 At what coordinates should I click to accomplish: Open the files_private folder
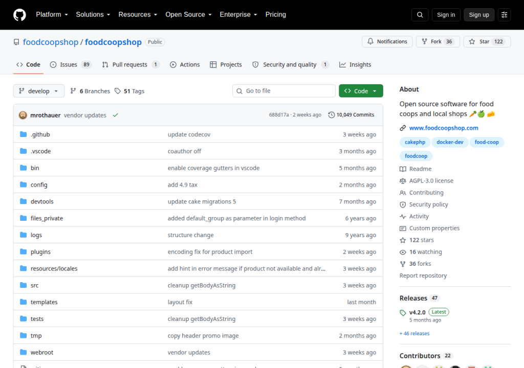(47, 218)
